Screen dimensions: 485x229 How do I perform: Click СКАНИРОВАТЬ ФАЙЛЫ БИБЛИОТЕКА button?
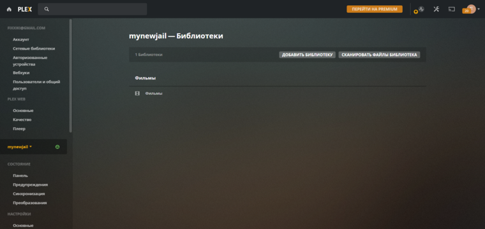[379, 55]
